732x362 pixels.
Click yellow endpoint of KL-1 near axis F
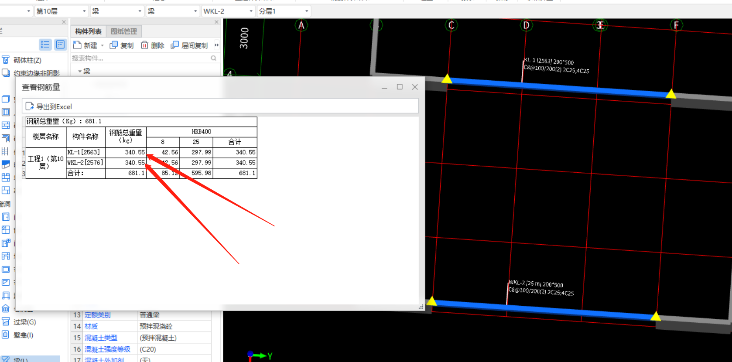click(671, 94)
